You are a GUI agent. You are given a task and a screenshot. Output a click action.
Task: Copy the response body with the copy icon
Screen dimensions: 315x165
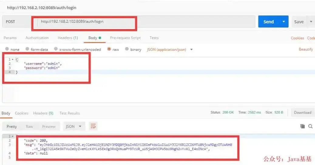[302, 126]
